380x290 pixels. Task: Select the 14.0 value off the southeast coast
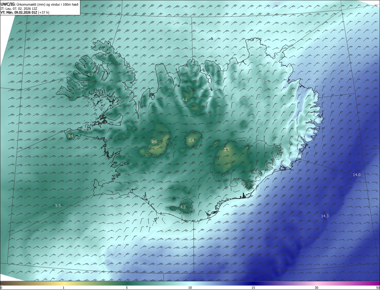tap(357, 175)
